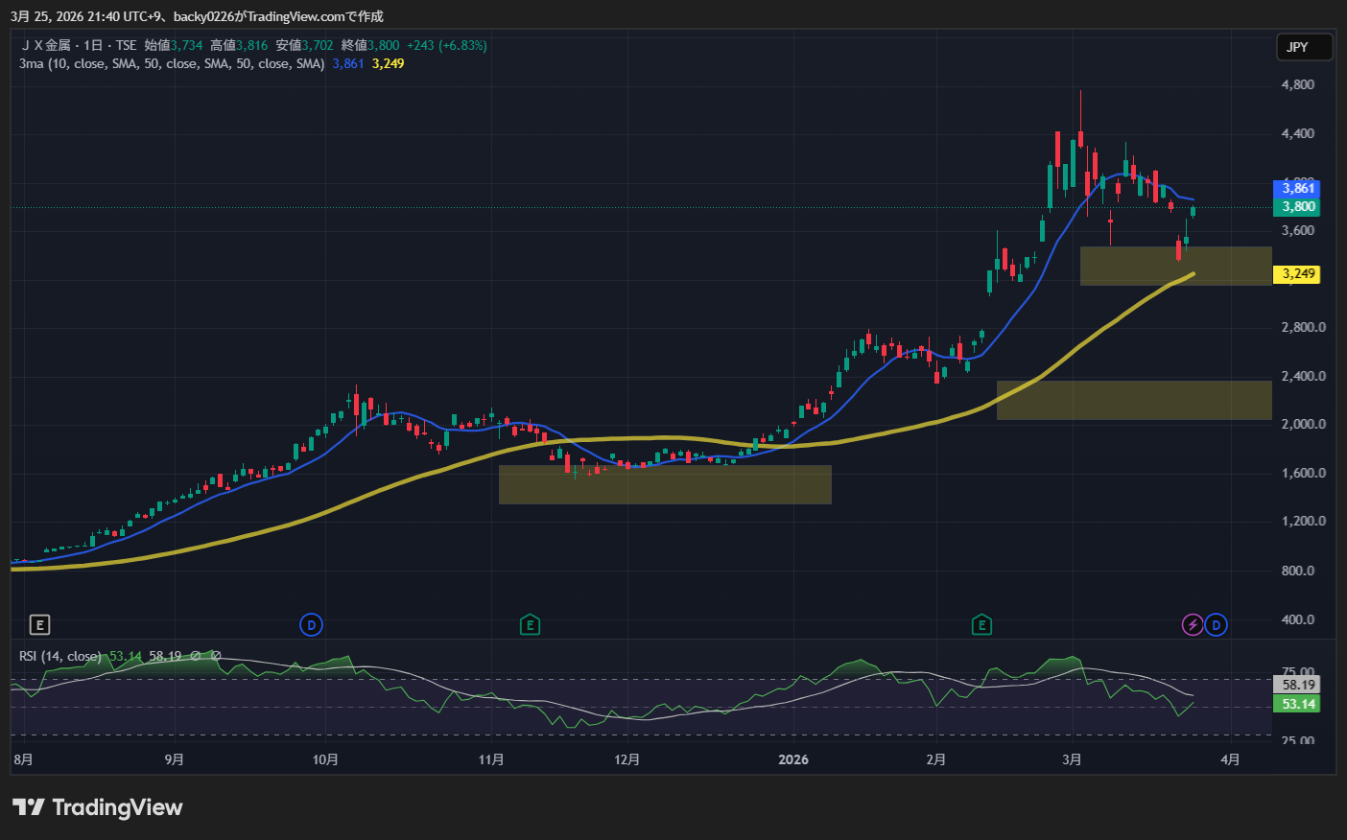Click the yellow 3,249 moving average label
1347x840 pixels.
(x=1297, y=274)
